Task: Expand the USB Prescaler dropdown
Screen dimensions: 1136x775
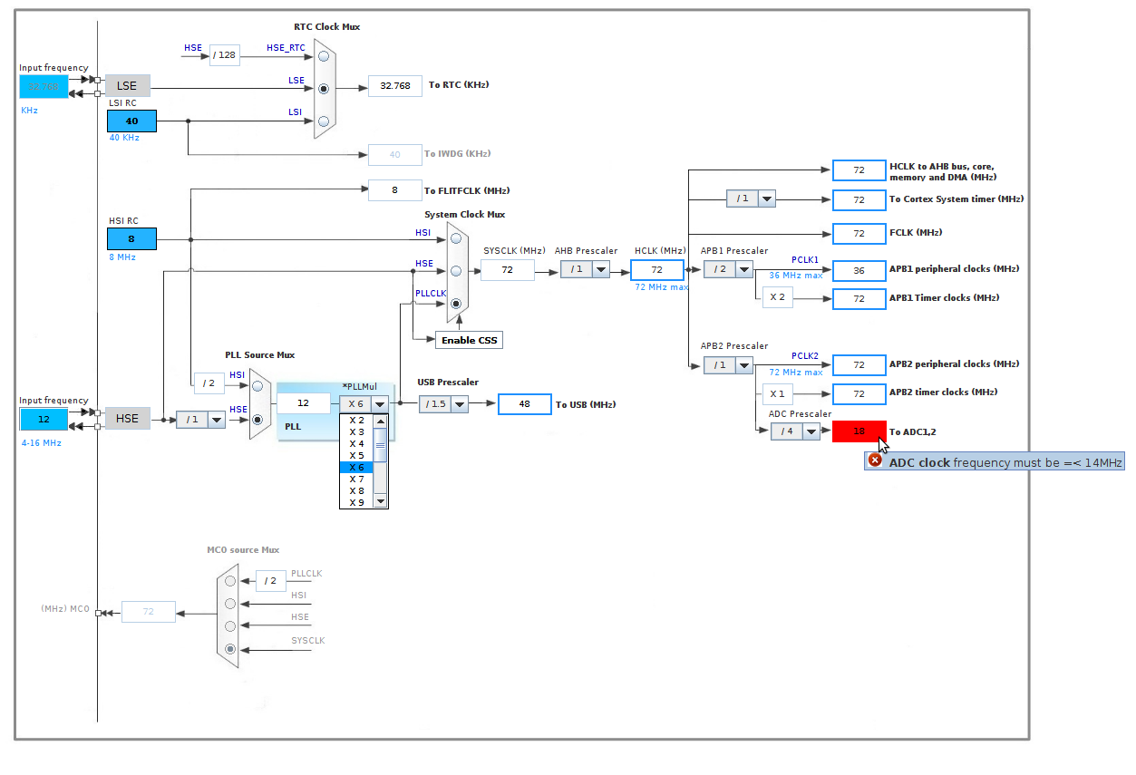Action: click(460, 404)
